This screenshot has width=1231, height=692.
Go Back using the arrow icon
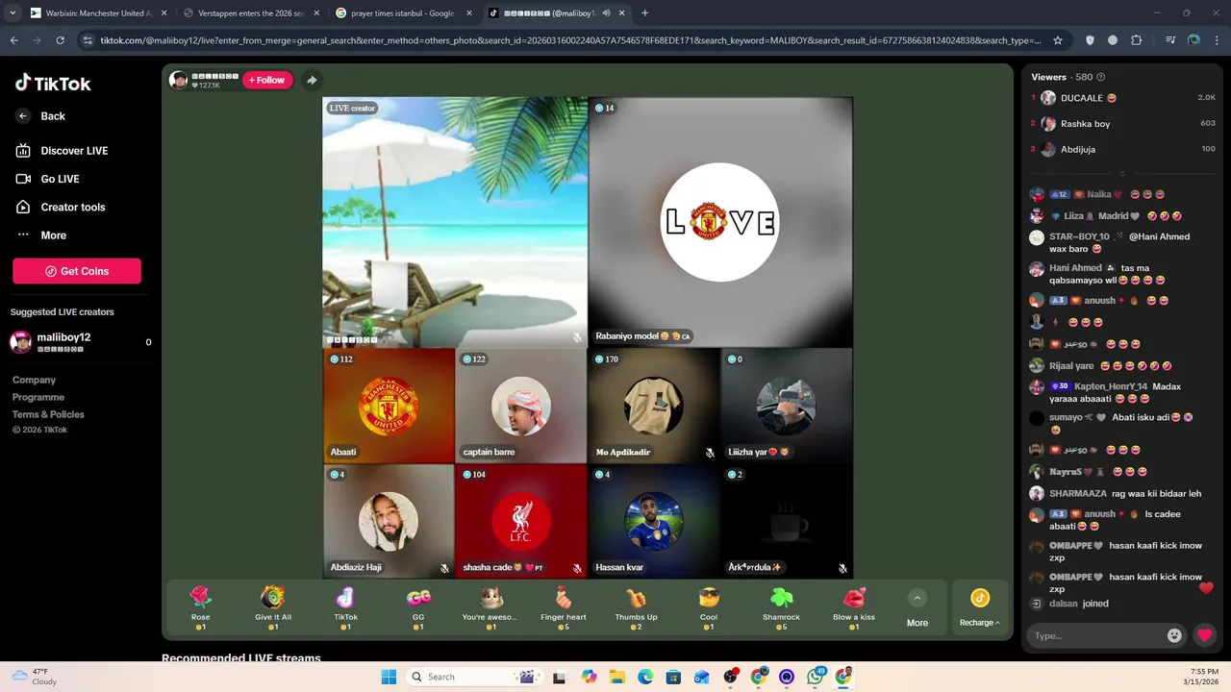coord(23,116)
